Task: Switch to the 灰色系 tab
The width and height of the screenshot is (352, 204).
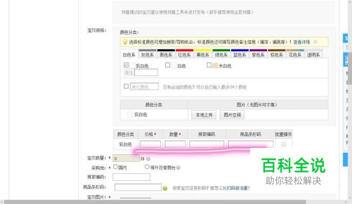Action: pyautogui.click(x=147, y=55)
